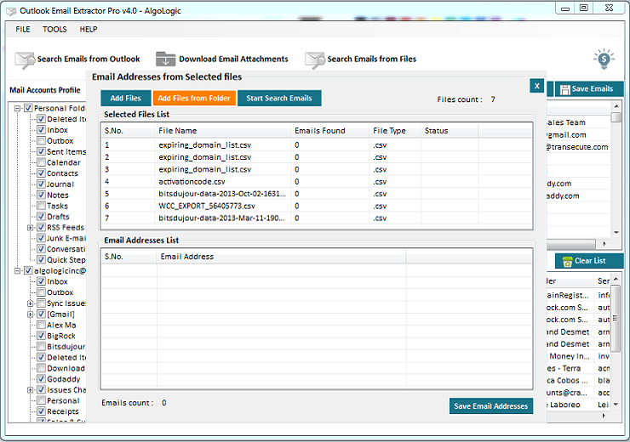Click Add Files from Folder button
The image size is (630, 442).
(193, 98)
